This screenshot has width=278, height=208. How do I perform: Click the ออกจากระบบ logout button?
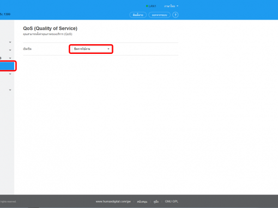pyautogui.click(x=159, y=15)
